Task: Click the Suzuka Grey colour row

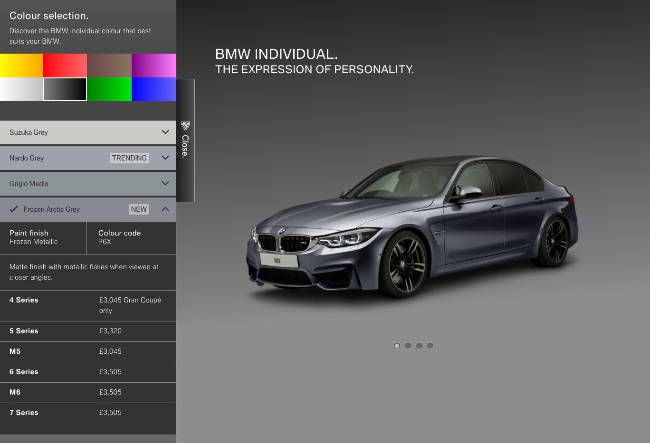Action: pyautogui.click(x=88, y=132)
